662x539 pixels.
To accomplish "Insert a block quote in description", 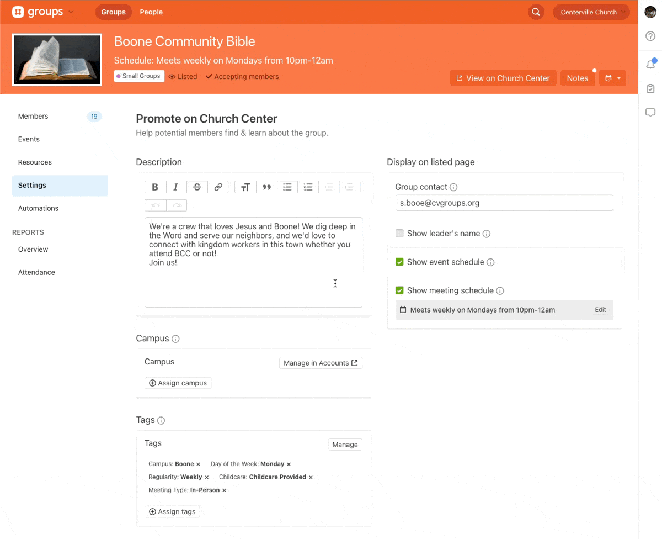I will [266, 187].
